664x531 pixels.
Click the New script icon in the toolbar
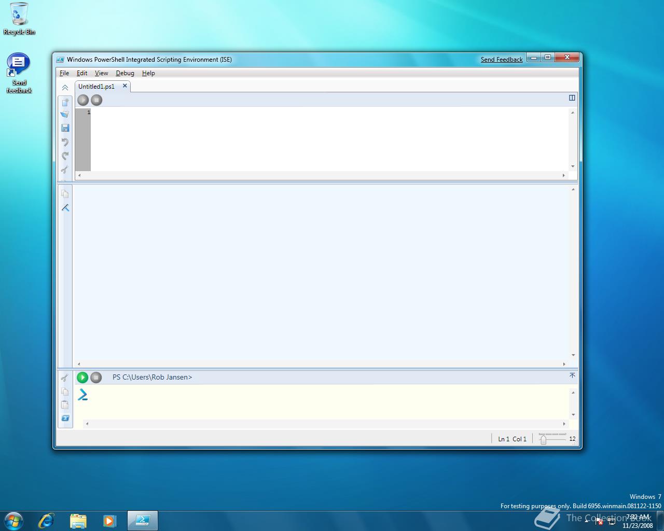(65, 102)
